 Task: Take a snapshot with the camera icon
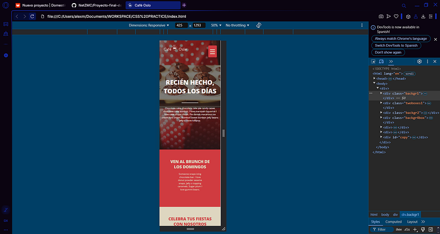pyautogui.click(x=381, y=17)
